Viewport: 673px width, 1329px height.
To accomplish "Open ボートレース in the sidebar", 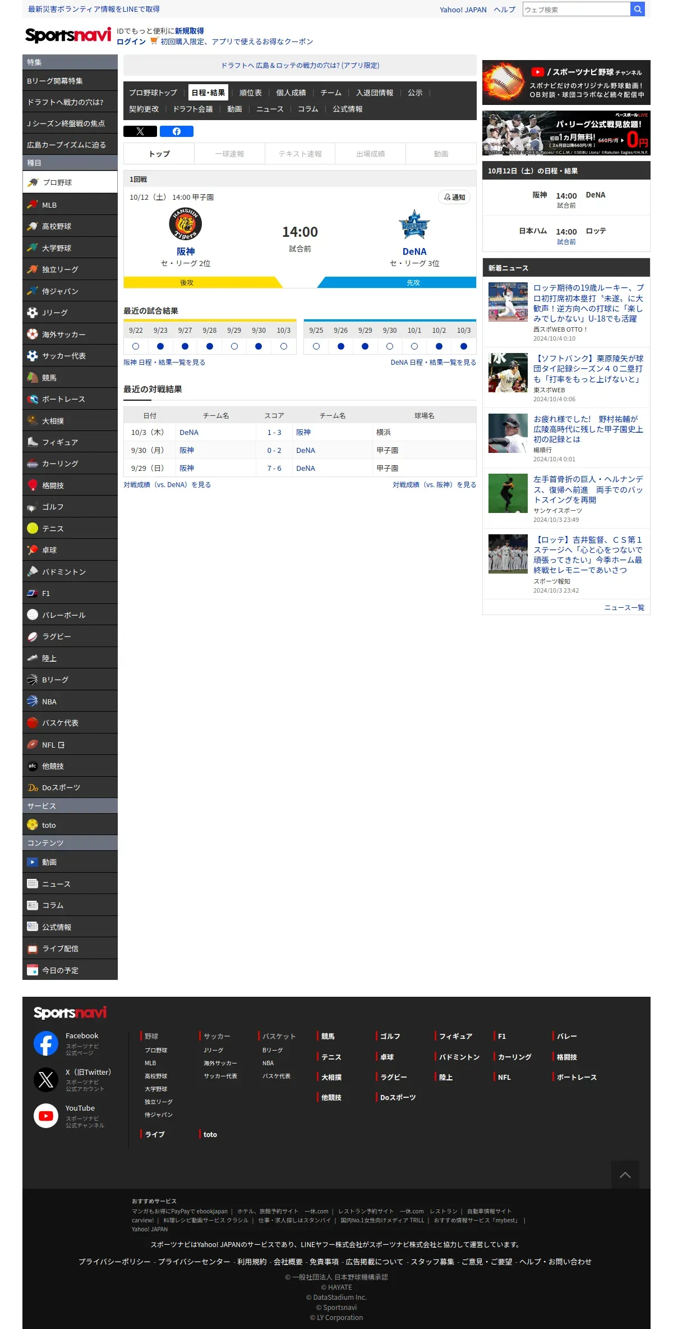I will [x=70, y=399].
